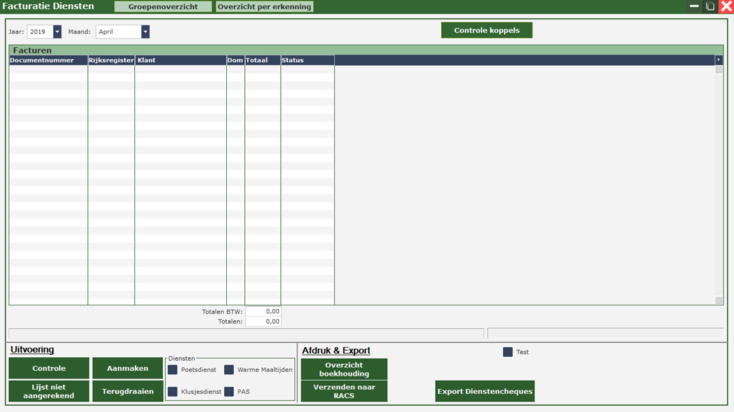Toggle the Warme Maaltijden checkbox
This screenshot has height=412, width=734.
pos(229,370)
